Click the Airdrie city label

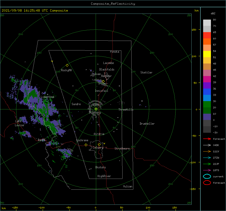coord(99,134)
